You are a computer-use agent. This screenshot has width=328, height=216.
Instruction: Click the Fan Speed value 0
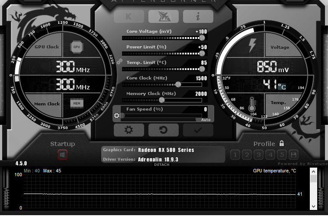(206, 109)
